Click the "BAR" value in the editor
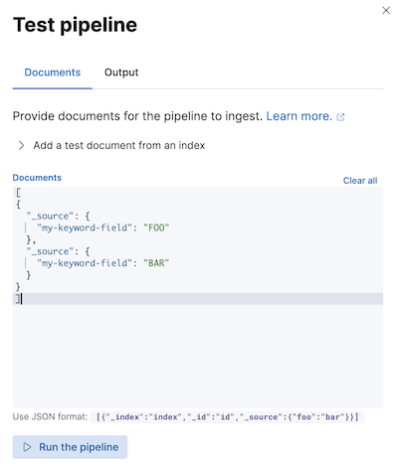398x464 pixels. coord(156,263)
